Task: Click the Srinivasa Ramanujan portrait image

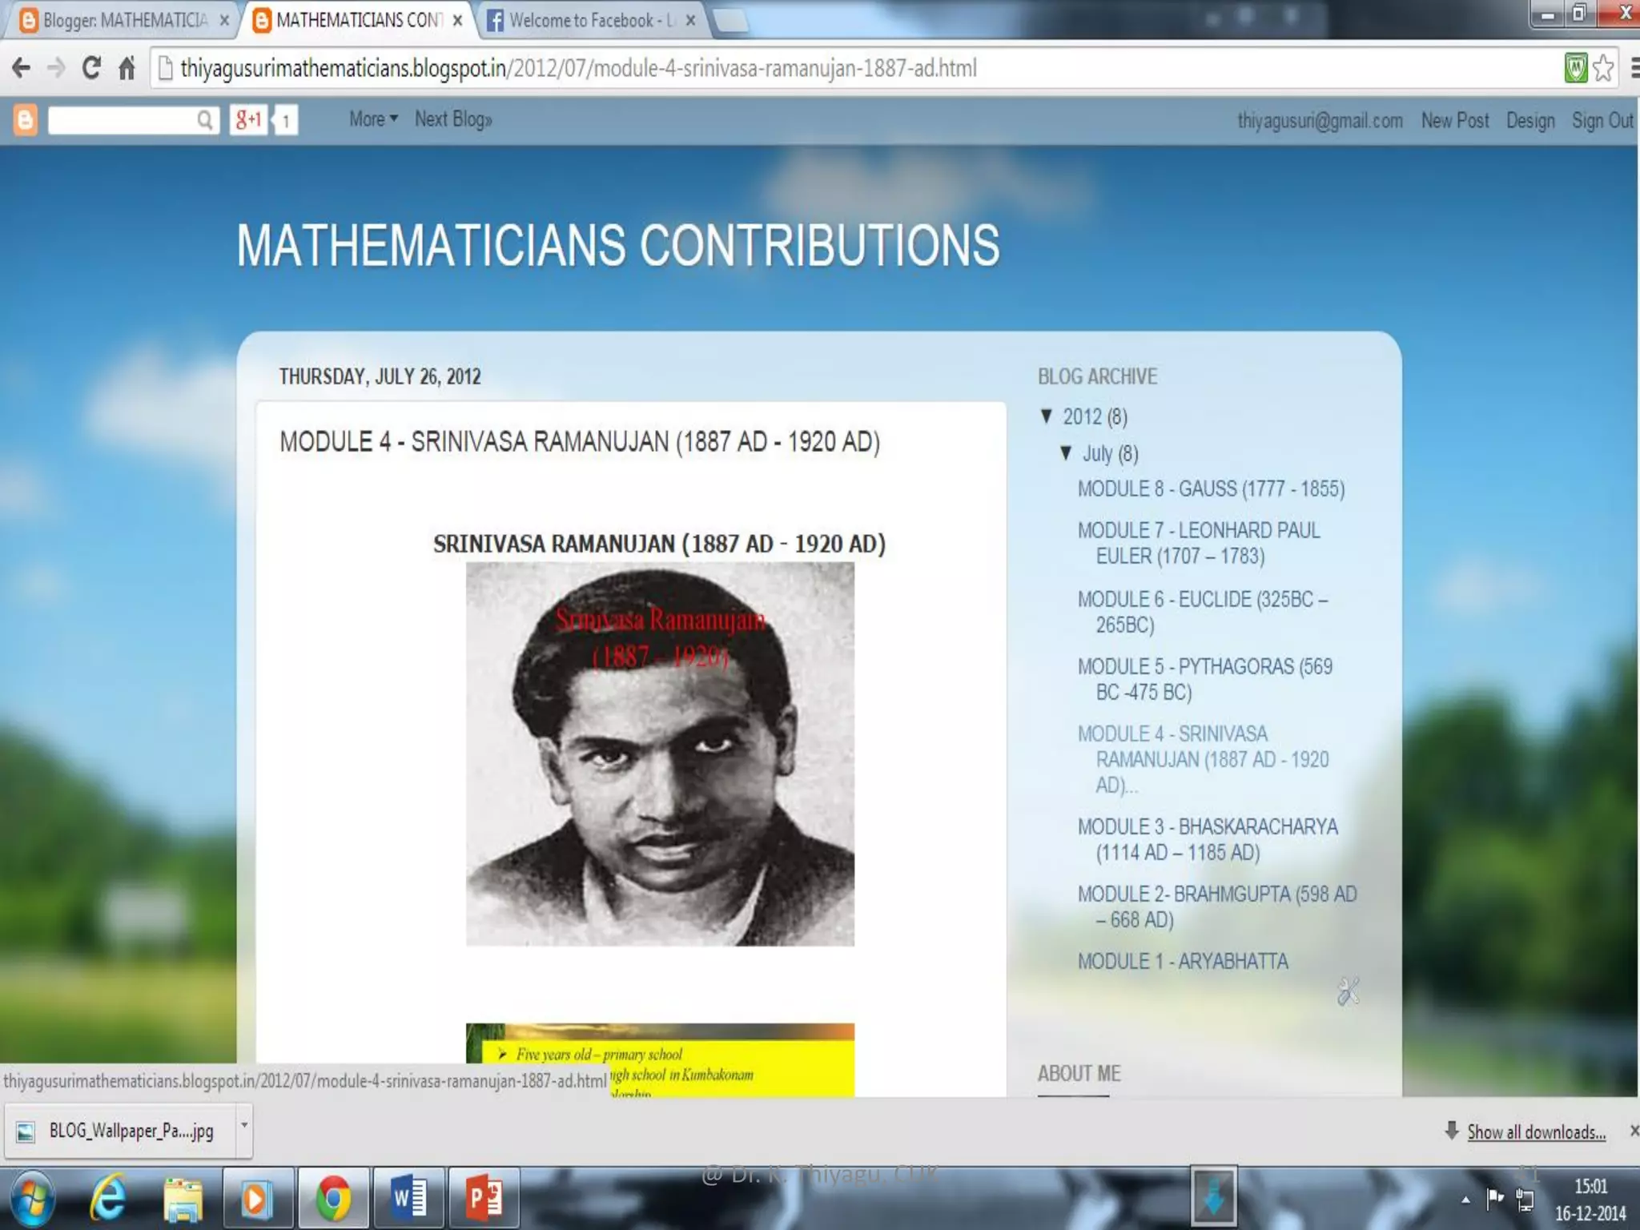Action: click(x=660, y=754)
